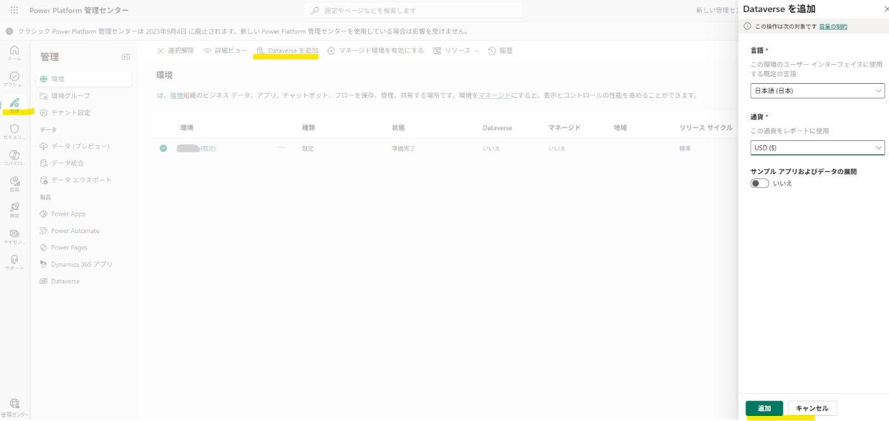Toggle サンプル アプリおよびデータの展開
889x421 pixels.
(759, 184)
